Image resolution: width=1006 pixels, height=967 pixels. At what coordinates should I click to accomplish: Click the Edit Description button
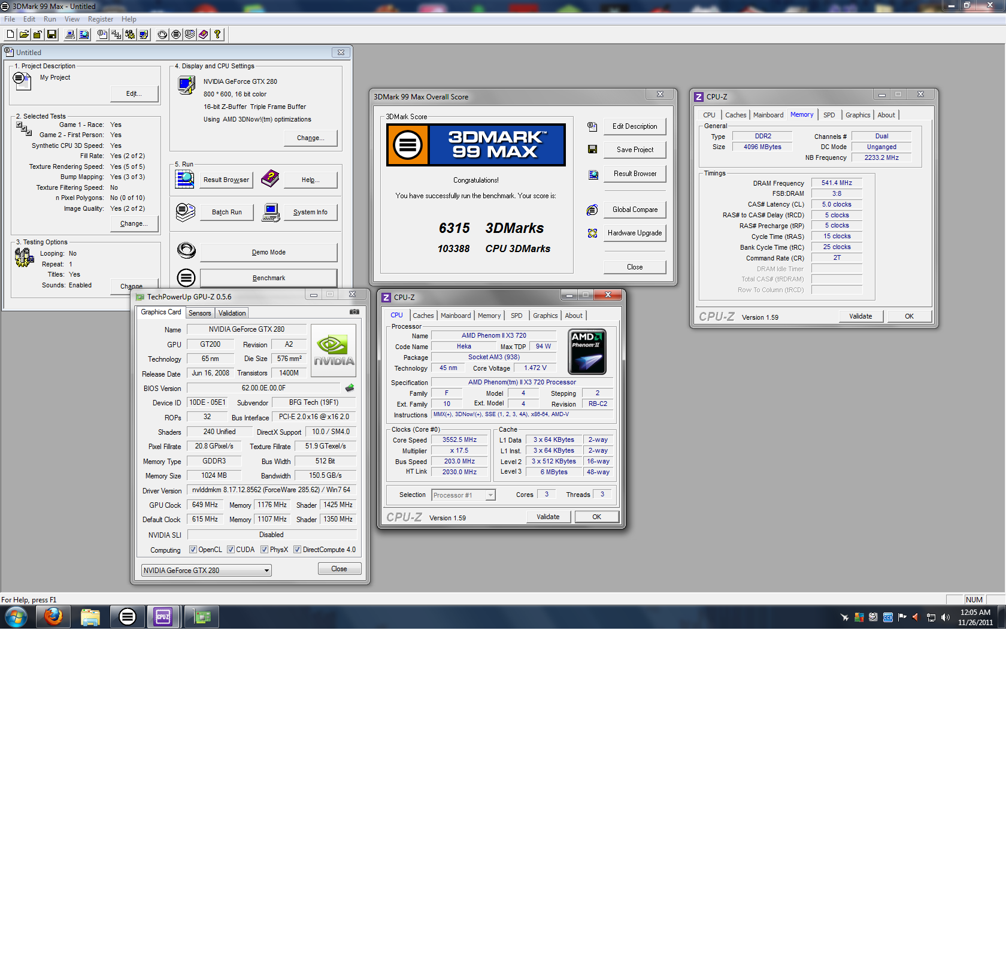pyautogui.click(x=635, y=126)
